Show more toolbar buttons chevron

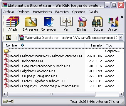pyautogui.click(x=122, y=17)
